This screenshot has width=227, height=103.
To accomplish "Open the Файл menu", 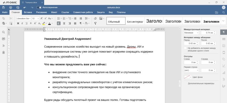I will pos(5,12).
